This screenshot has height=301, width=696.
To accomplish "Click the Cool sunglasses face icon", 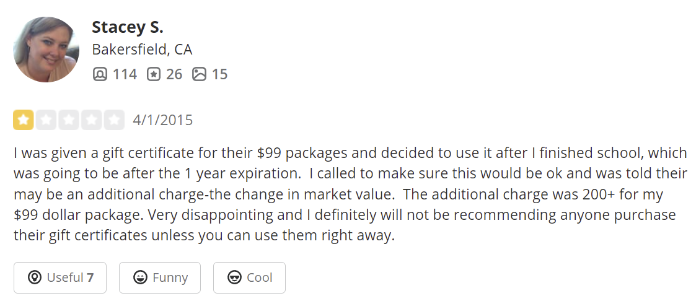I will [x=234, y=277].
